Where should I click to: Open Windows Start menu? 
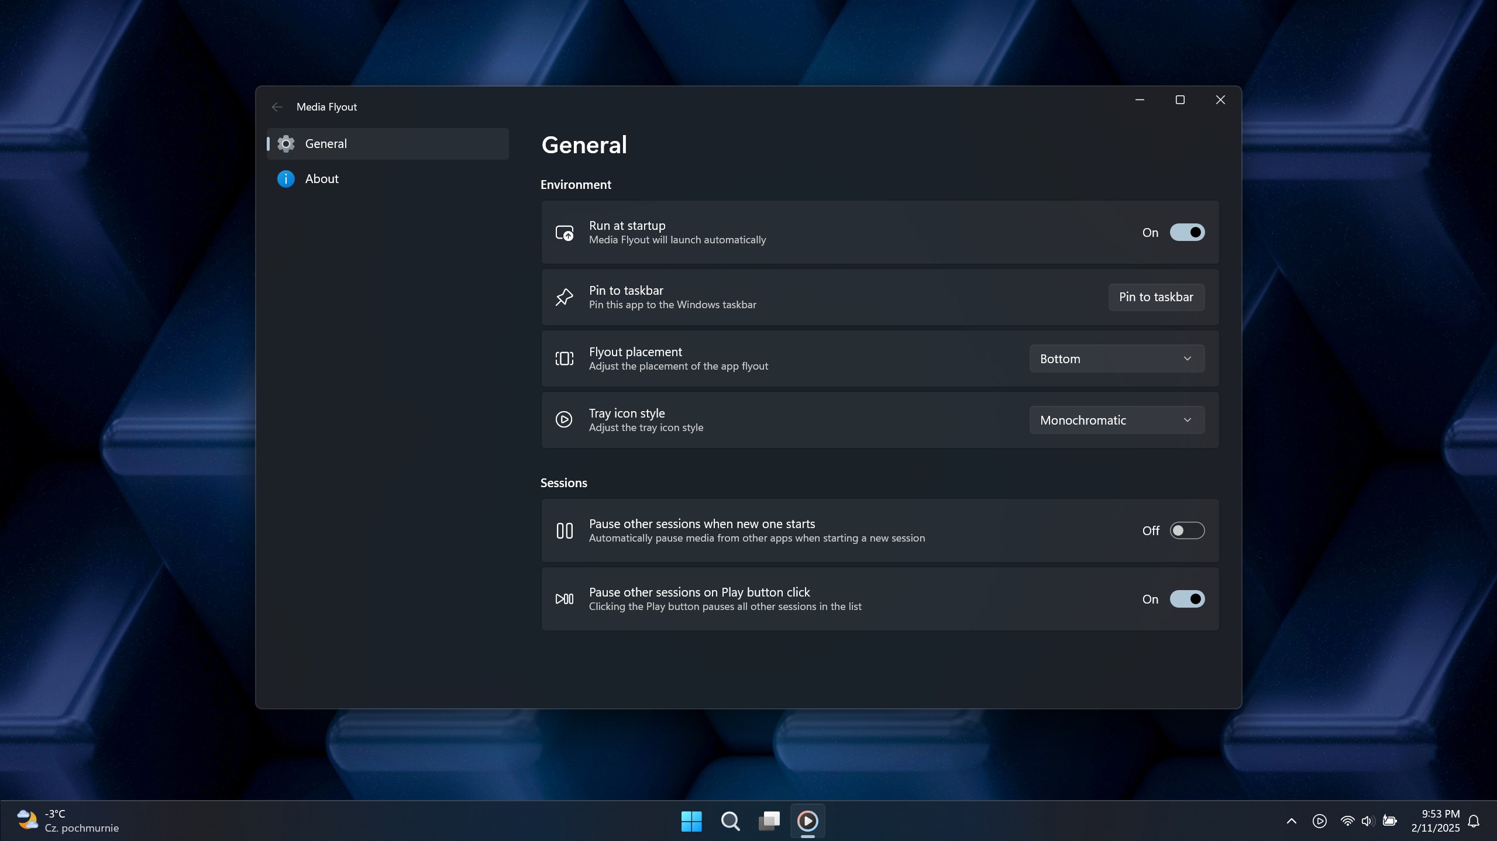(x=691, y=821)
